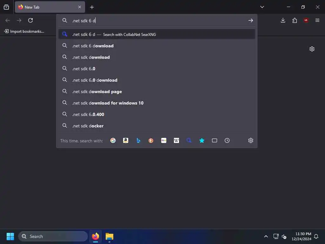The image size is (325, 244).
Task: Open File Explorer from the taskbar
Action: click(x=109, y=236)
